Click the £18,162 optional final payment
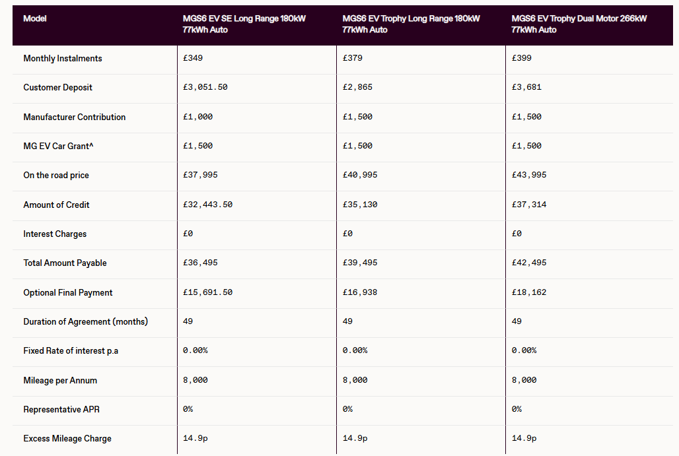Image resolution: width=679 pixels, height=456 pixels. 529,292
